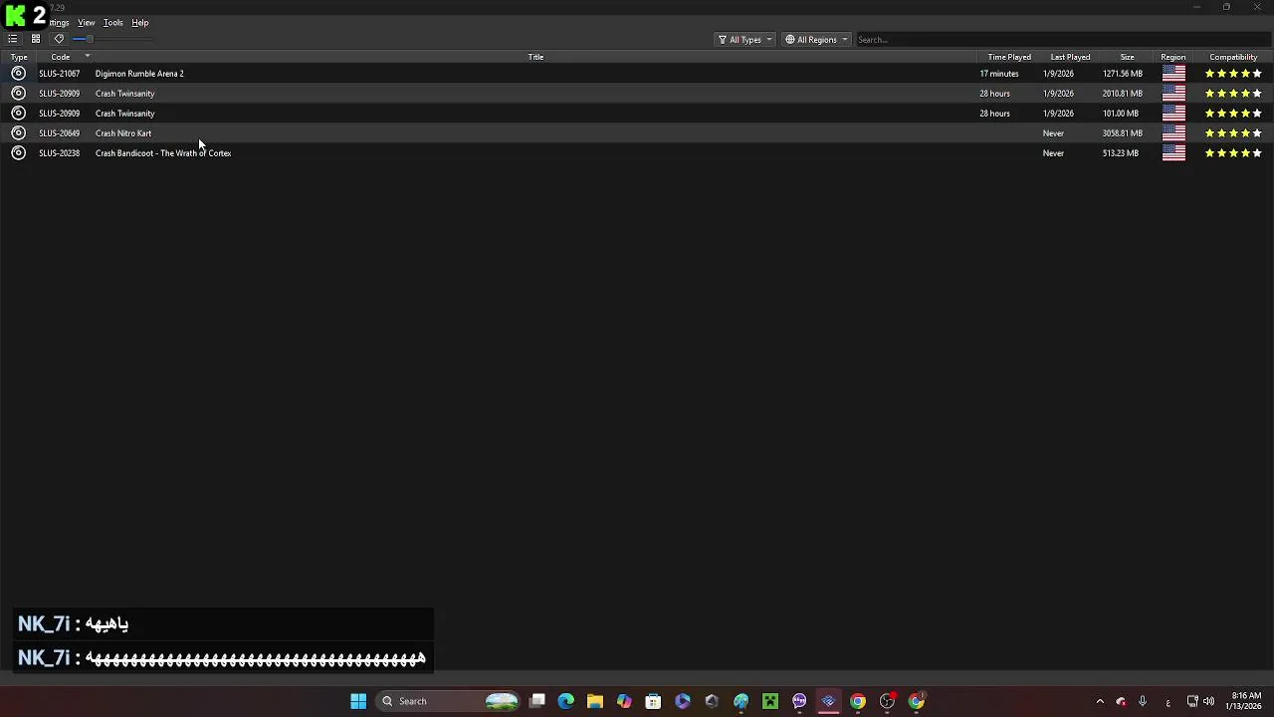
Task: Sort by the Type column header
Action: tap(19, 57)
